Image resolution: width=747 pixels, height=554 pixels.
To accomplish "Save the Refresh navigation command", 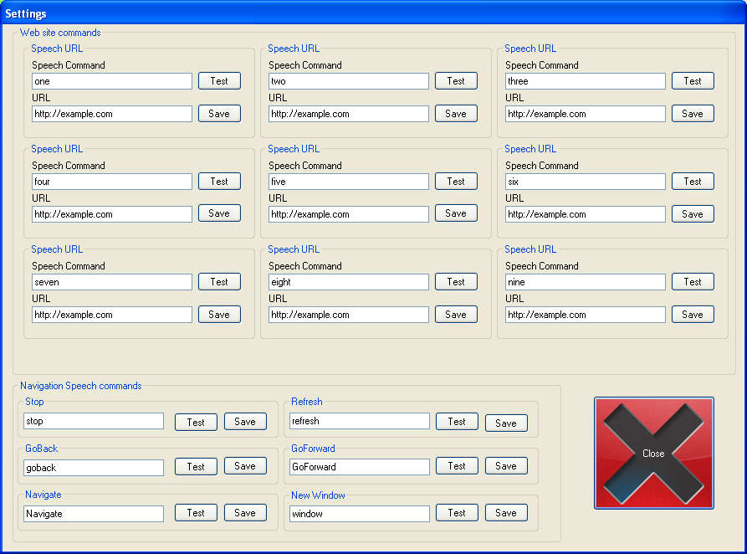I will (506, 423).
